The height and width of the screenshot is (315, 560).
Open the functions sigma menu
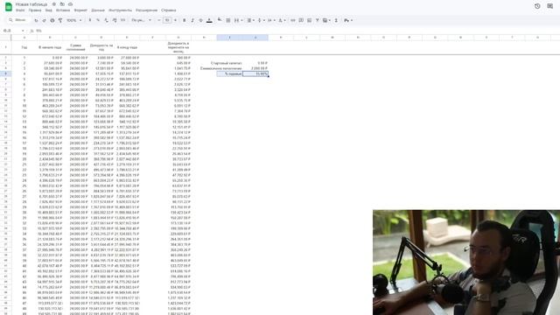336,20
